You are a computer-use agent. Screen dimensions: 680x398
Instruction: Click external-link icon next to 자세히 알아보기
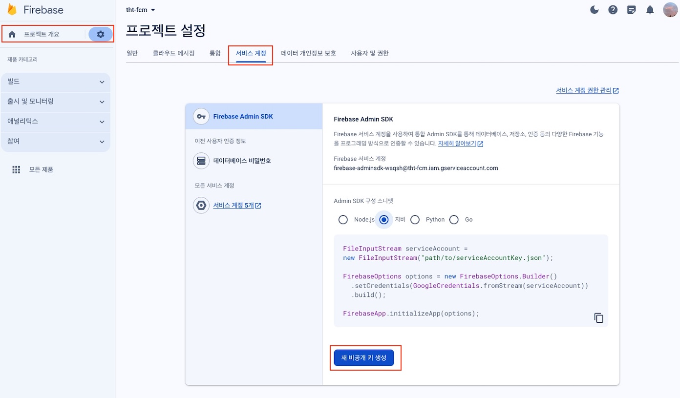coord(481,144)
